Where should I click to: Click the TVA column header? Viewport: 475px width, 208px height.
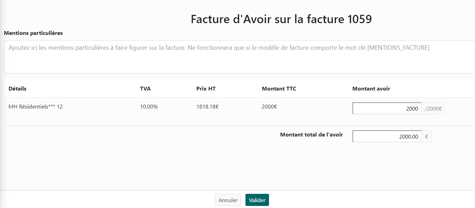[x=145, y=89]
